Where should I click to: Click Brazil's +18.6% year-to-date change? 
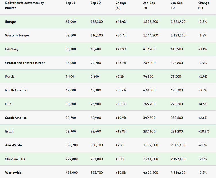pyautogui.click(x=203, y=132)
